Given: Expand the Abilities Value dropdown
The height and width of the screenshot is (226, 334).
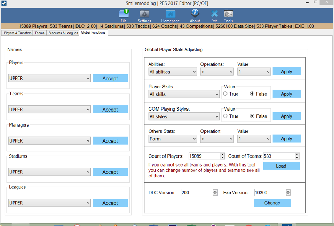Looking at the screenshot, I should [254, 72].
